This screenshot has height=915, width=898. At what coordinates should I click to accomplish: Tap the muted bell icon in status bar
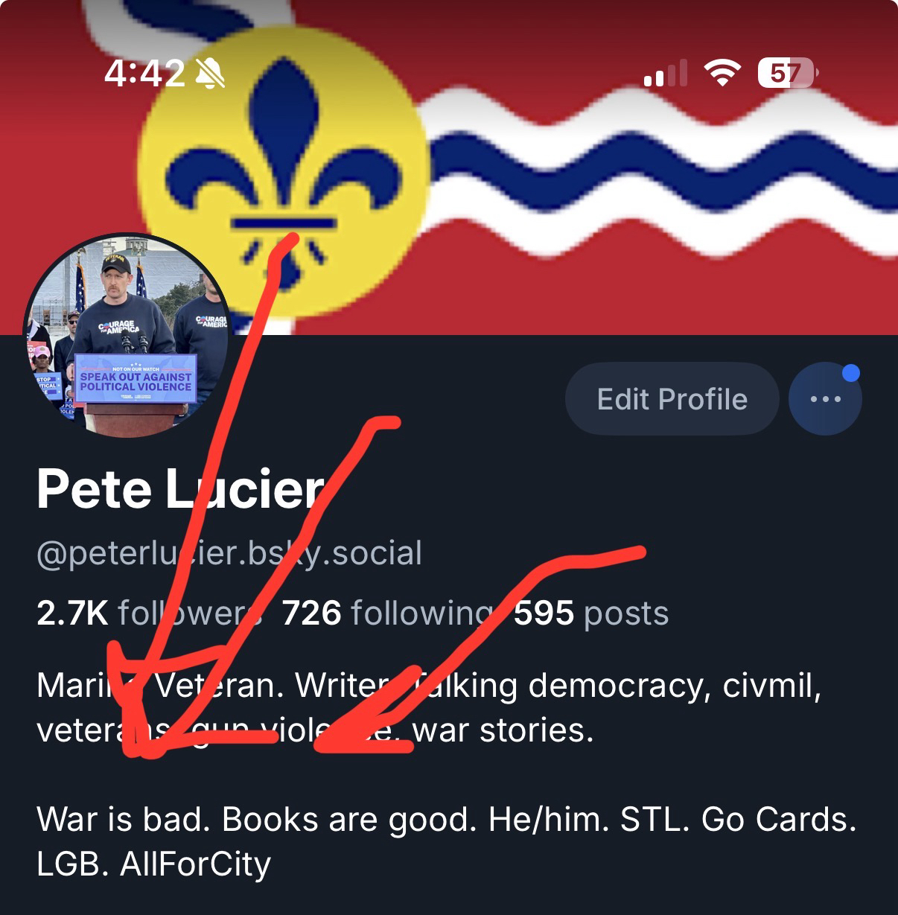[210, 74]
